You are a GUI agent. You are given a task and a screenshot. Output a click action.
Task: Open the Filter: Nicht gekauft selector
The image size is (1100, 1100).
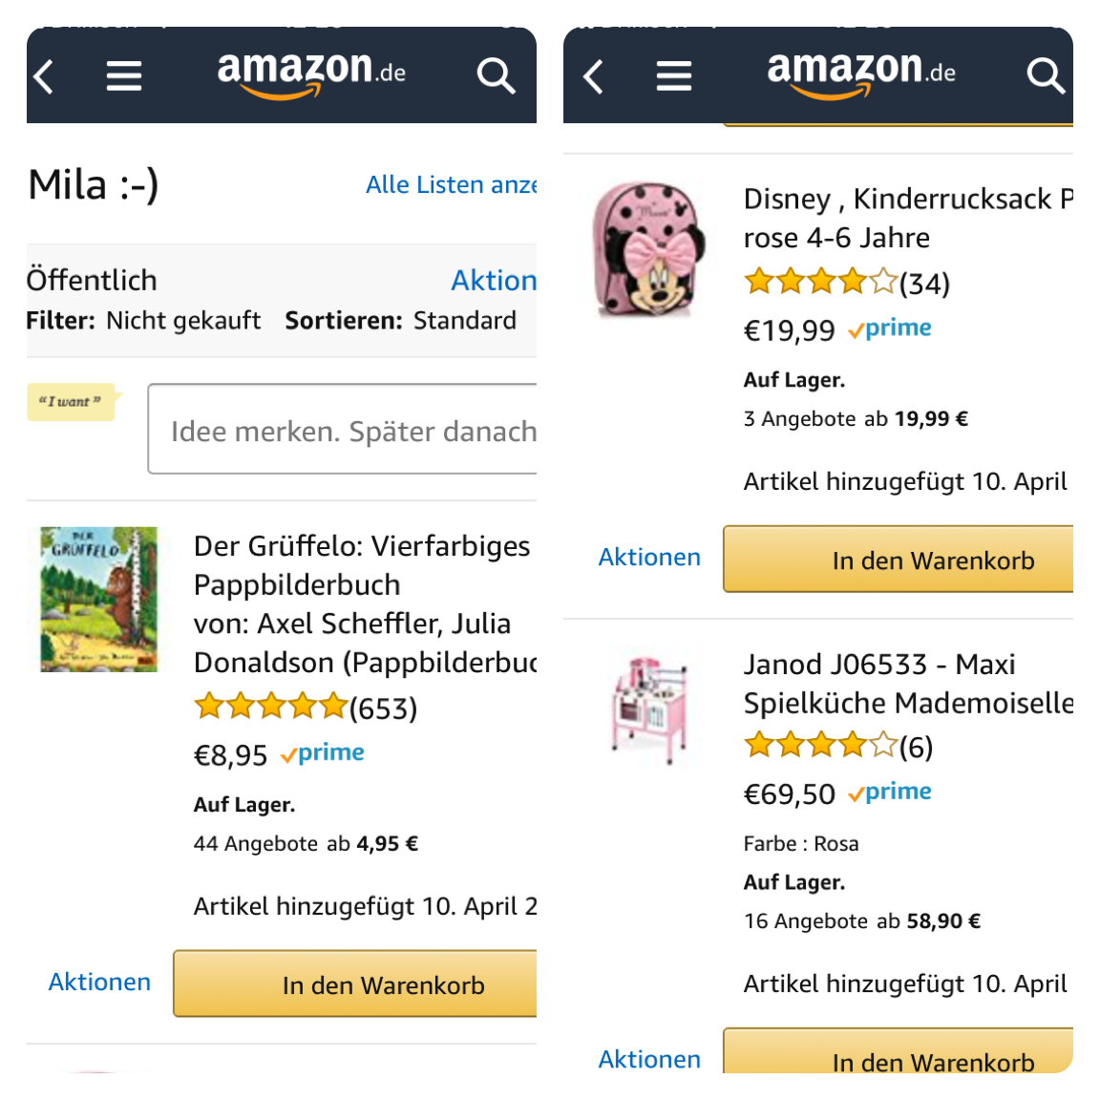coord(143,321)
